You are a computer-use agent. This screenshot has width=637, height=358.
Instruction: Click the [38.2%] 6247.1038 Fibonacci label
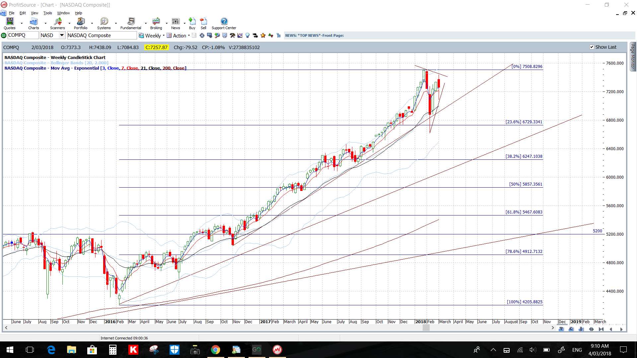tap(524, 156)
